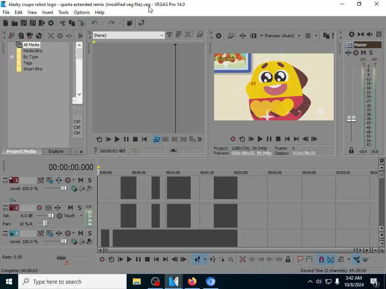Toggle Automatic Crossfades icon

[x=330, y=259]
